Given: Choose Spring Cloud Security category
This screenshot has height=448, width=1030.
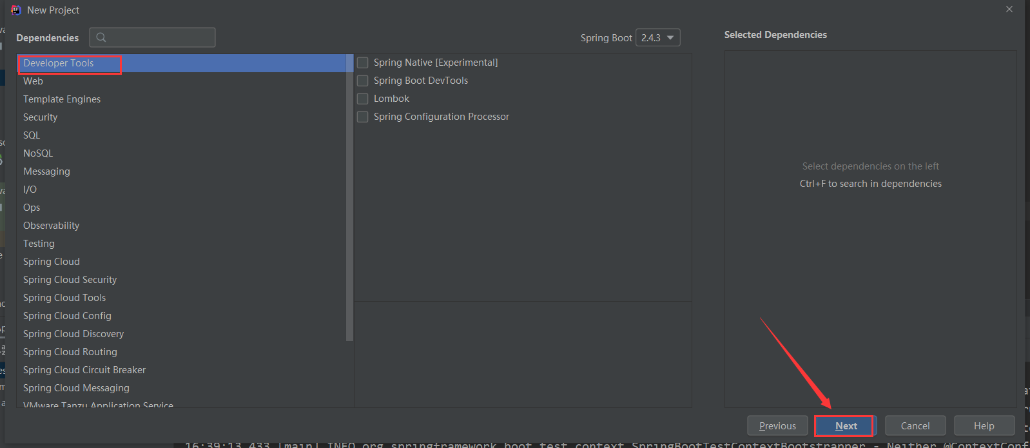Looking at the screenshot, I should [x=181, y=280].
